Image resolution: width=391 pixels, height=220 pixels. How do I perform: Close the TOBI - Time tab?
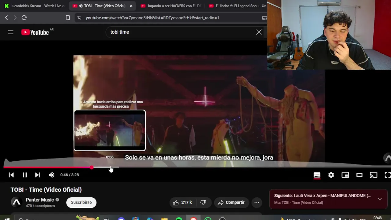[x=131, y=6]
